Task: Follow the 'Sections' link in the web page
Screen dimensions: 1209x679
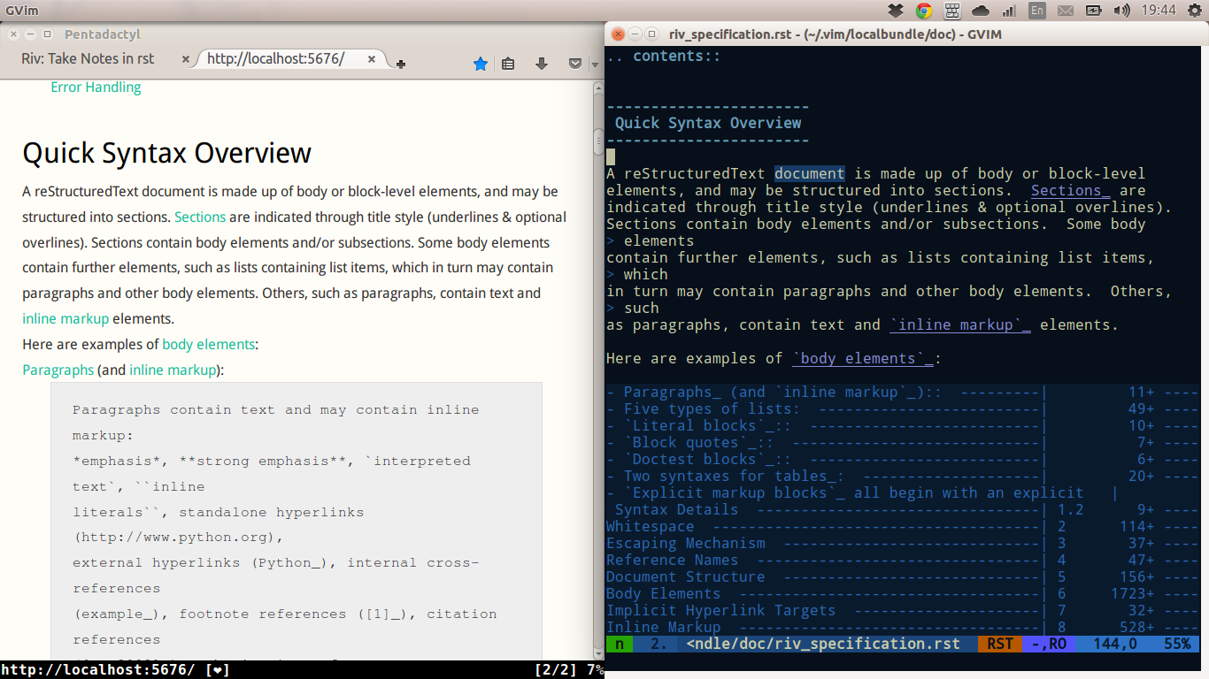Action: 200,217
